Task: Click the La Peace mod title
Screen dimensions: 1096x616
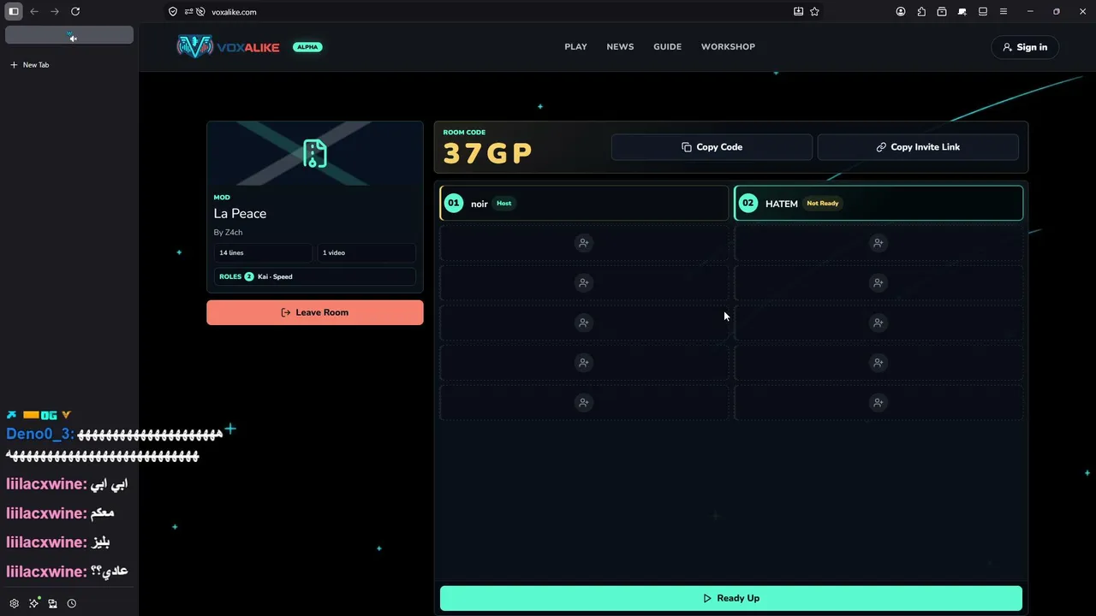Action: (x=240, y=214)
